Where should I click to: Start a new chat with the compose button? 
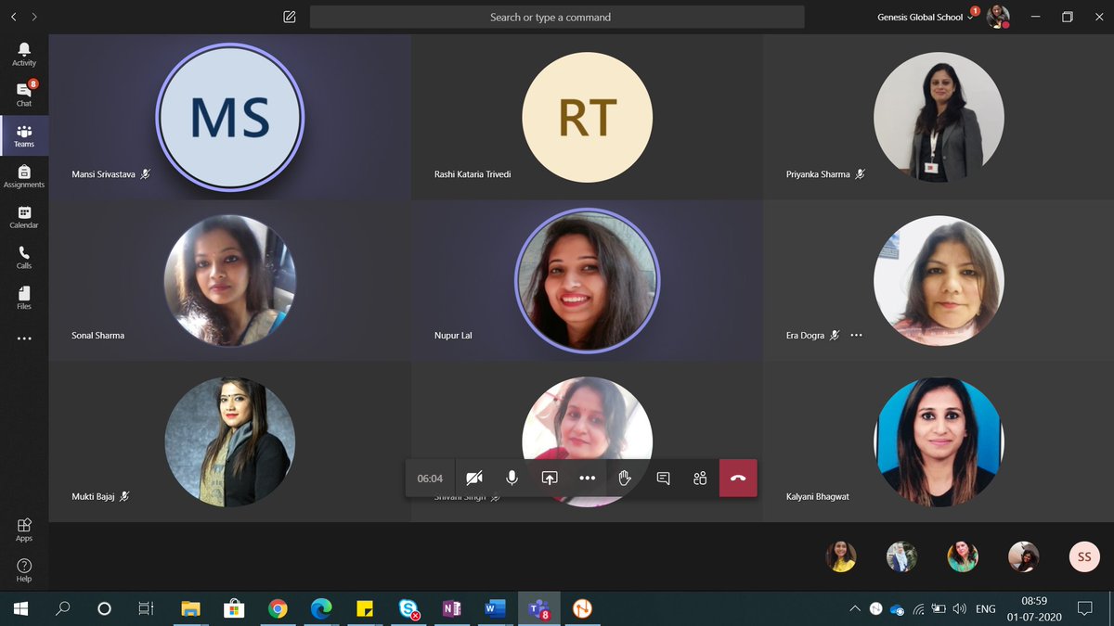(x=289, y=16)
